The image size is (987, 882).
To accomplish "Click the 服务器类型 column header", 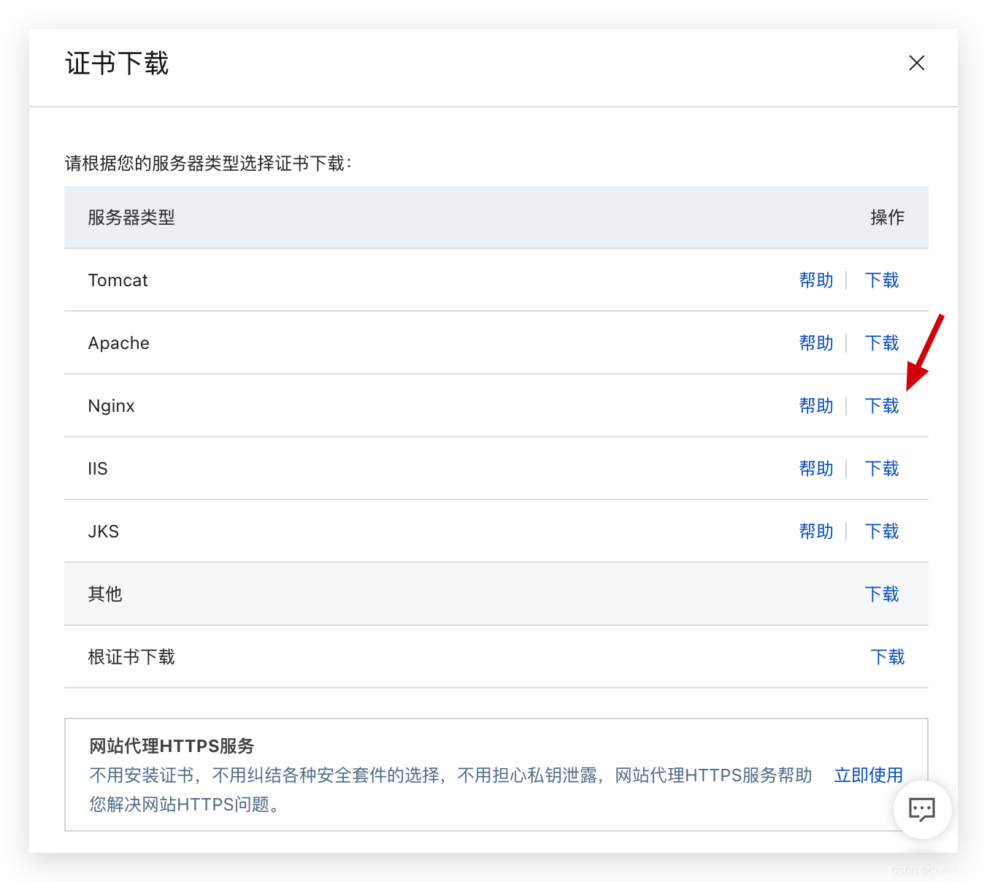I will tap(131, 218).
